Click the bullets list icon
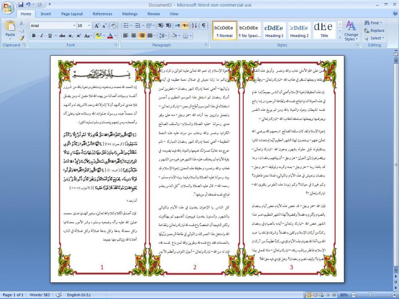This screenshot has width=399, height=299. tap(125, 26)
